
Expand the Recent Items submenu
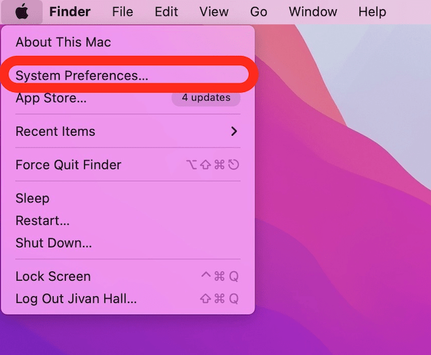coord(56,131)
